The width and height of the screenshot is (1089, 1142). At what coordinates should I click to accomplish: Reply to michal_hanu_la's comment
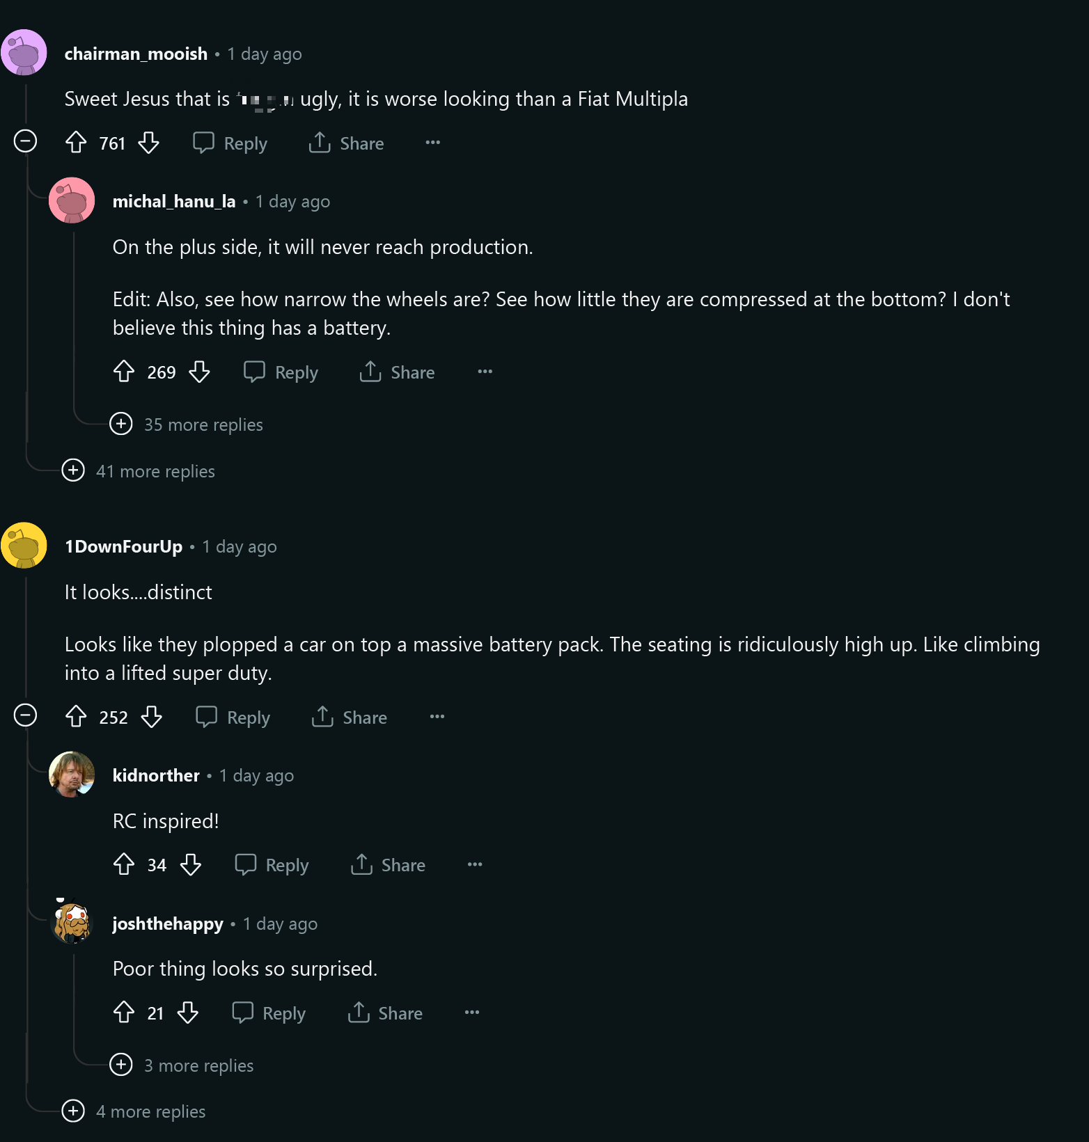[x=281, y=372]
